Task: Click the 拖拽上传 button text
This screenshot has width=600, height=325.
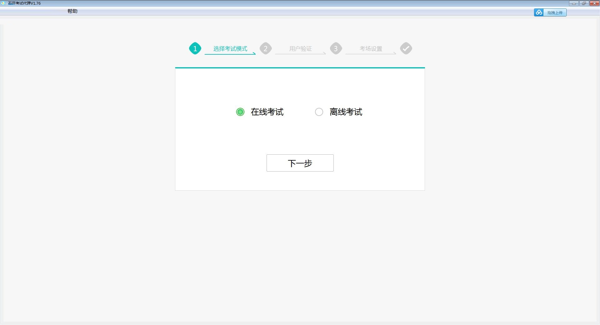Action: [555, 13]
